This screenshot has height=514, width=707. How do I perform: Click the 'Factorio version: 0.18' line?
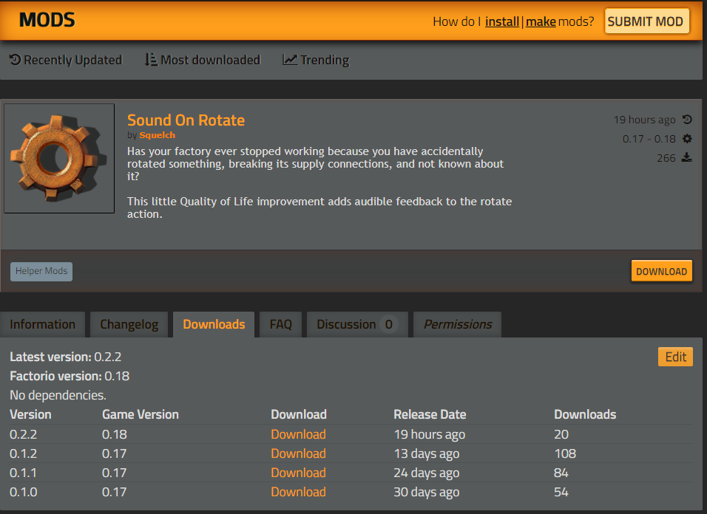70,376
